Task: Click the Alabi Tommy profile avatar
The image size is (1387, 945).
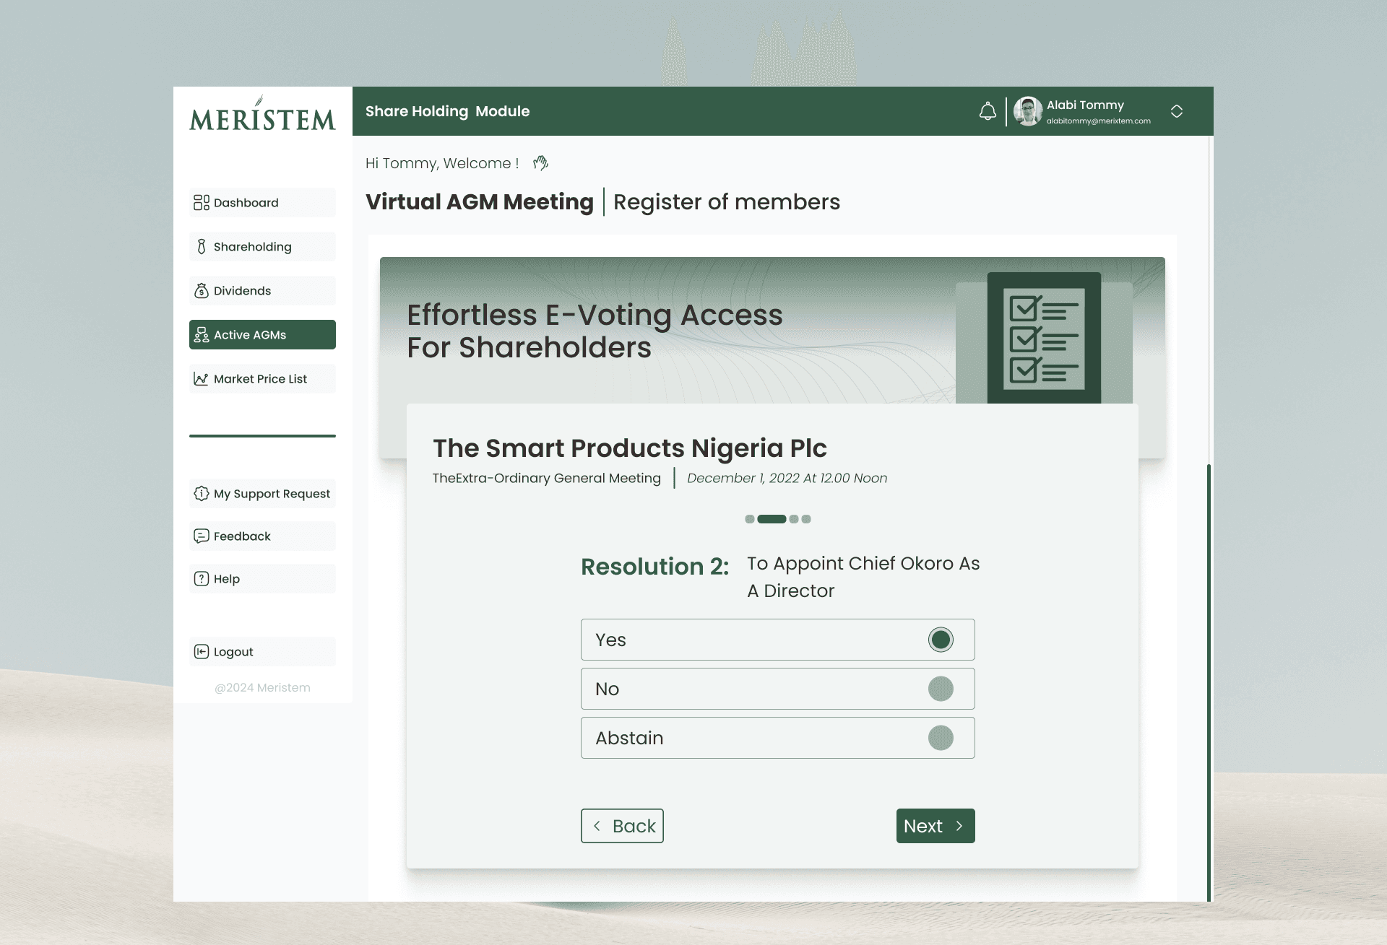Action: [1028, 111]
